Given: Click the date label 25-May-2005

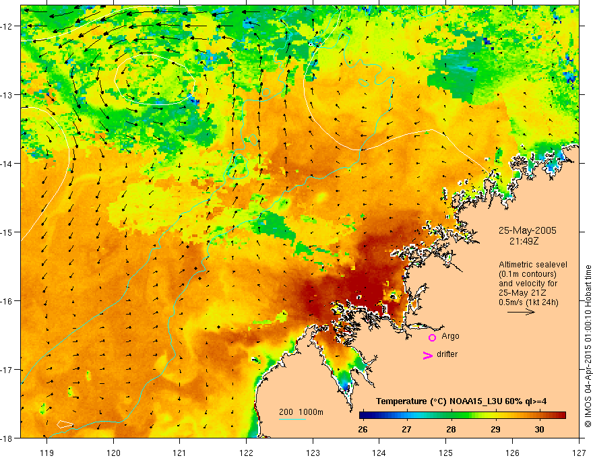Looking at the screenshot, I should 527,230.
